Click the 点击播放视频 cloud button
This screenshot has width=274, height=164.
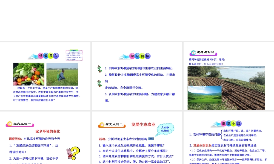click(x=165, y=129)
